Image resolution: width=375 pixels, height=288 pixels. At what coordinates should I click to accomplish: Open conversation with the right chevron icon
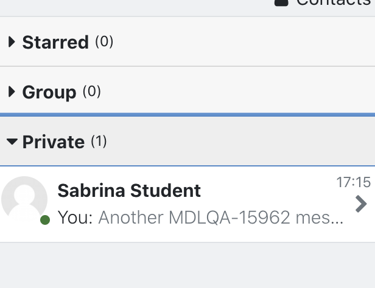361,204
